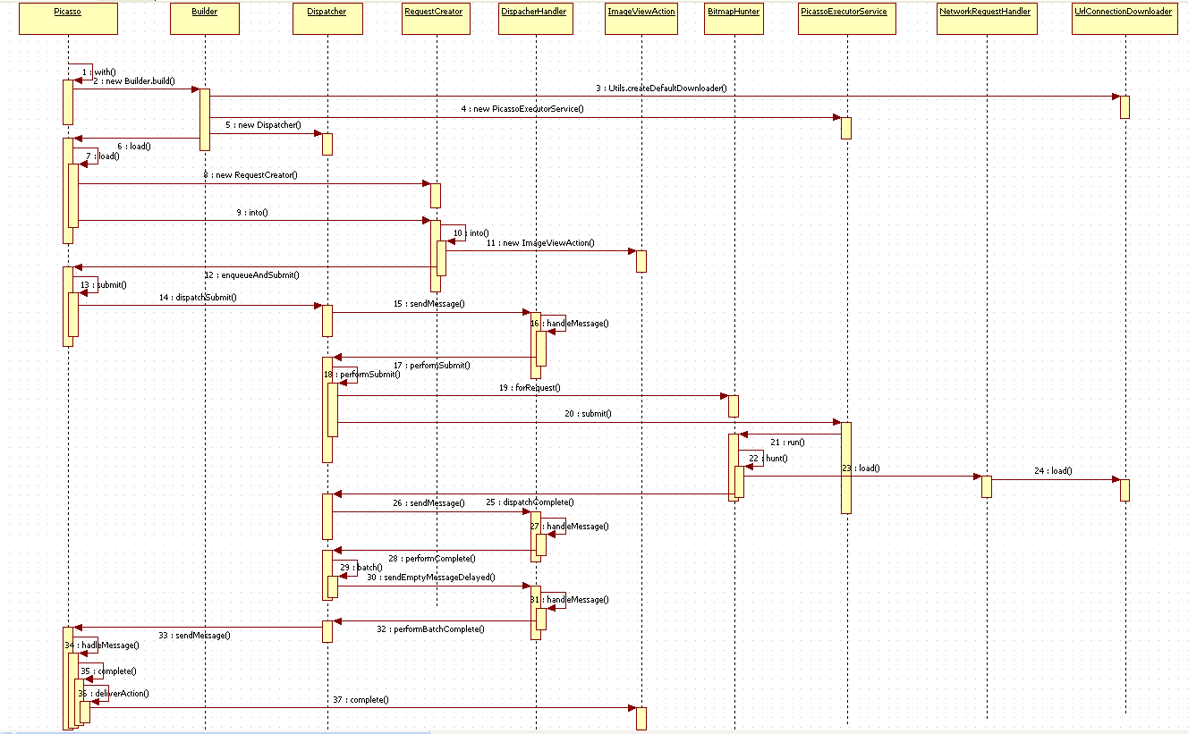
Task: Click the '21 : run()' message label
Action: (787, 442)
